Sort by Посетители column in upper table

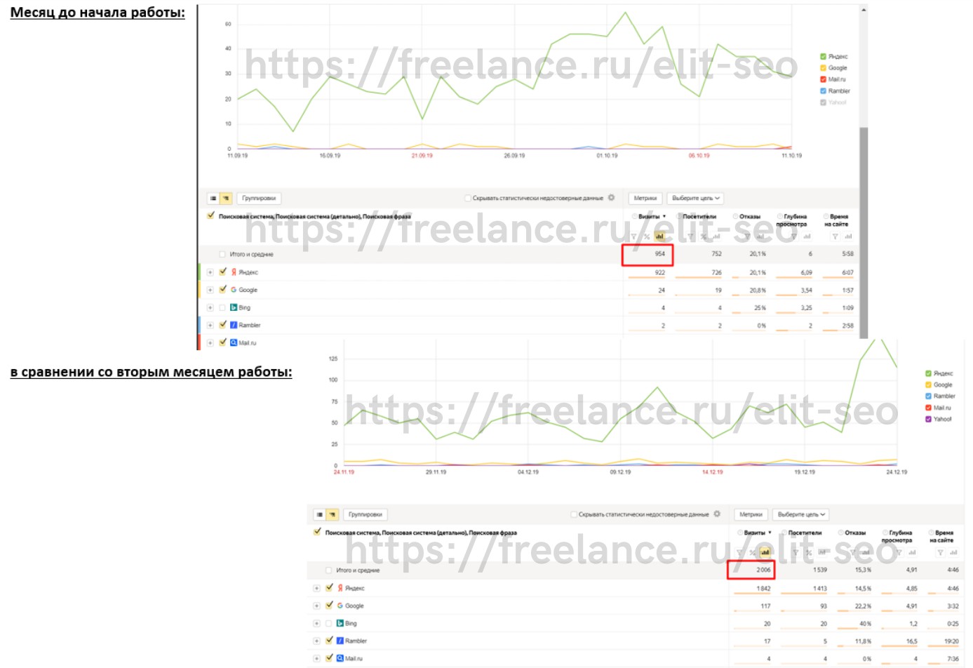tap(699, 217)
